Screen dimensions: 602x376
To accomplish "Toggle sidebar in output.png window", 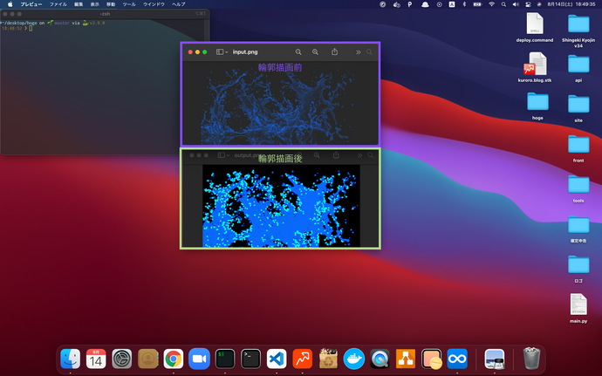I will [221, 155].
